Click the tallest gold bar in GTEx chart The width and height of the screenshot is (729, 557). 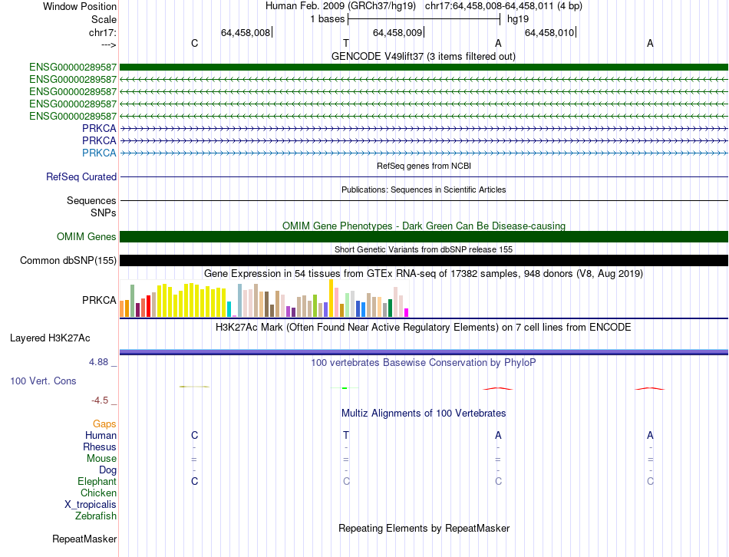point(331,298)
